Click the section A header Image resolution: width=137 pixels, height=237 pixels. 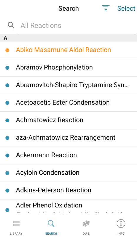click(68, 38)
